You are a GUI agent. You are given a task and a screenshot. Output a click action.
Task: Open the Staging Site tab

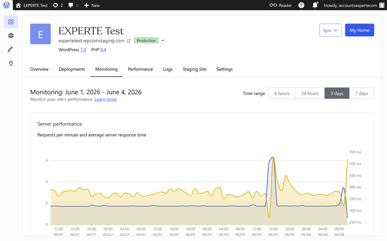pos(194,69)
